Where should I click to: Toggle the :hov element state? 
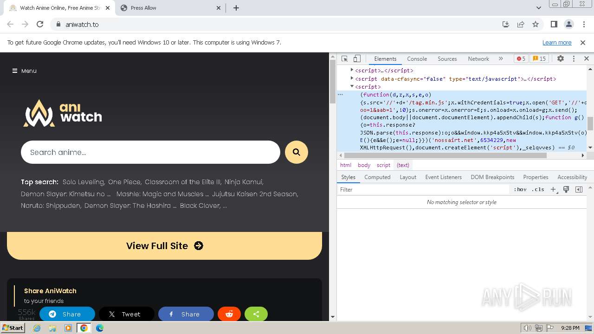click(520, 190)
